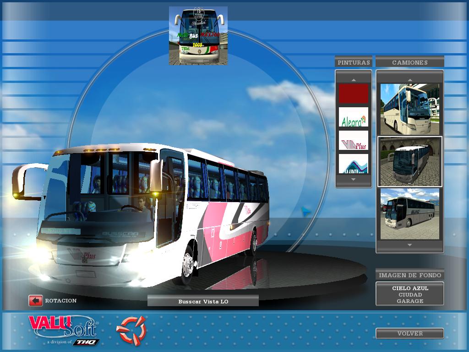Select the La Linea paint scheme
This screenshot has height=352, width=469.
click(x=353, y=164)
